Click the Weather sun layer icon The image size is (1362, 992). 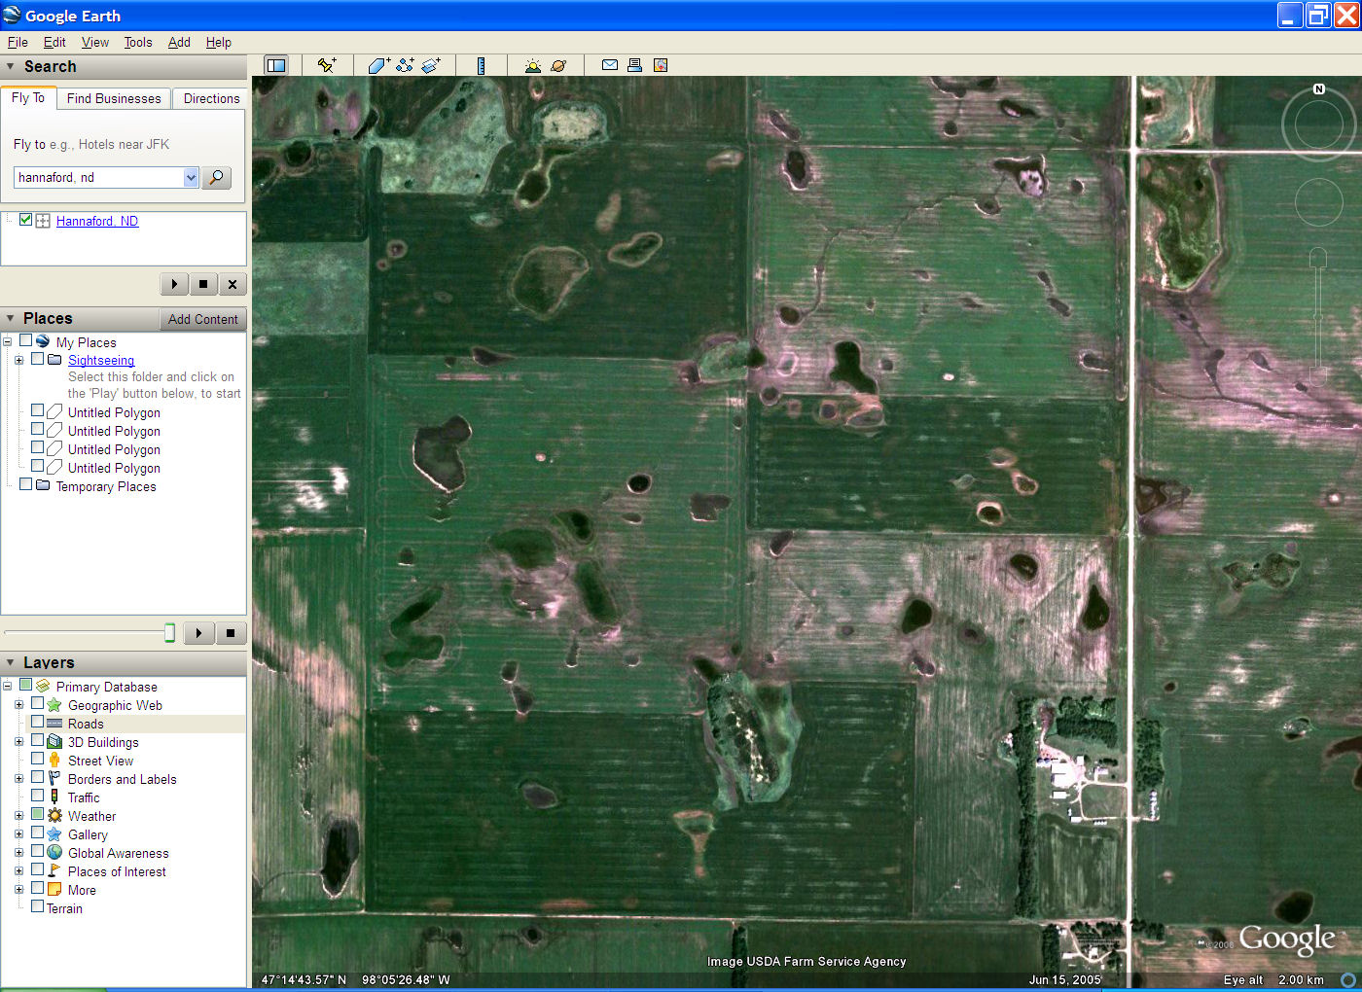pos(54,816)
